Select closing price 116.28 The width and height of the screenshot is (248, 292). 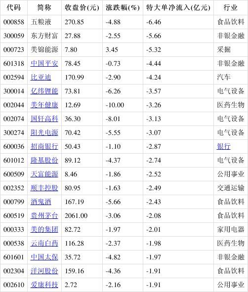(x=74, y=244)
